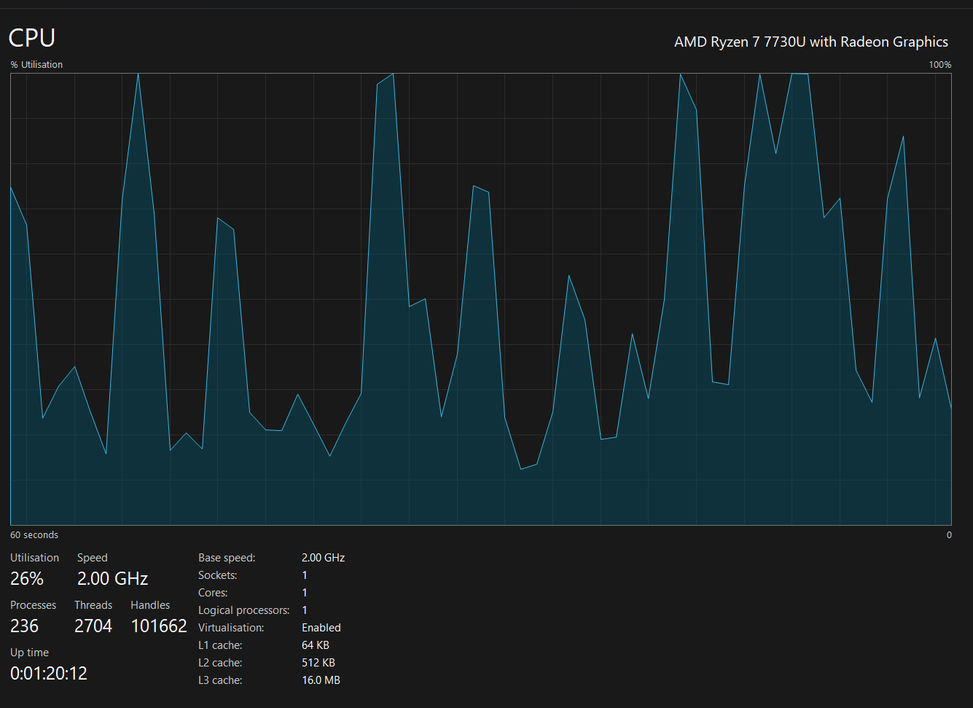This screenshot has height=708, width=973.
Task: Select the Up time value 0:01:20:12
Action: coord(49,673)
